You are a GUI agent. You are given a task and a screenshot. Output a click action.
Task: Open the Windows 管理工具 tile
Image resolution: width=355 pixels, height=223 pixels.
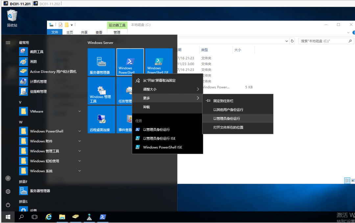(x=102, y=91)
